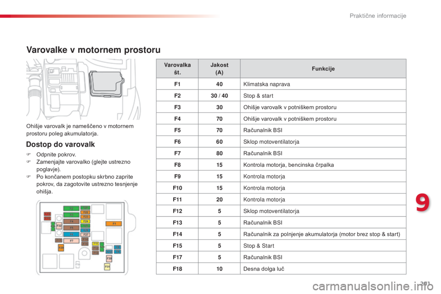The height and width of the screenshot is (294, 441).
Task: Click 'Kontrola motorja' in the F10 row
Action: [264, 188]
